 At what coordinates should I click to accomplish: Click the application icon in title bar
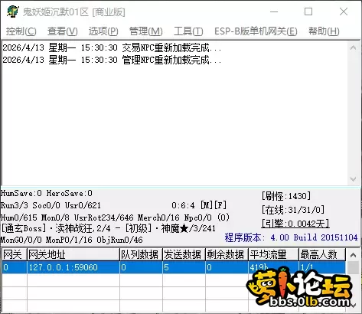point(13,11)
